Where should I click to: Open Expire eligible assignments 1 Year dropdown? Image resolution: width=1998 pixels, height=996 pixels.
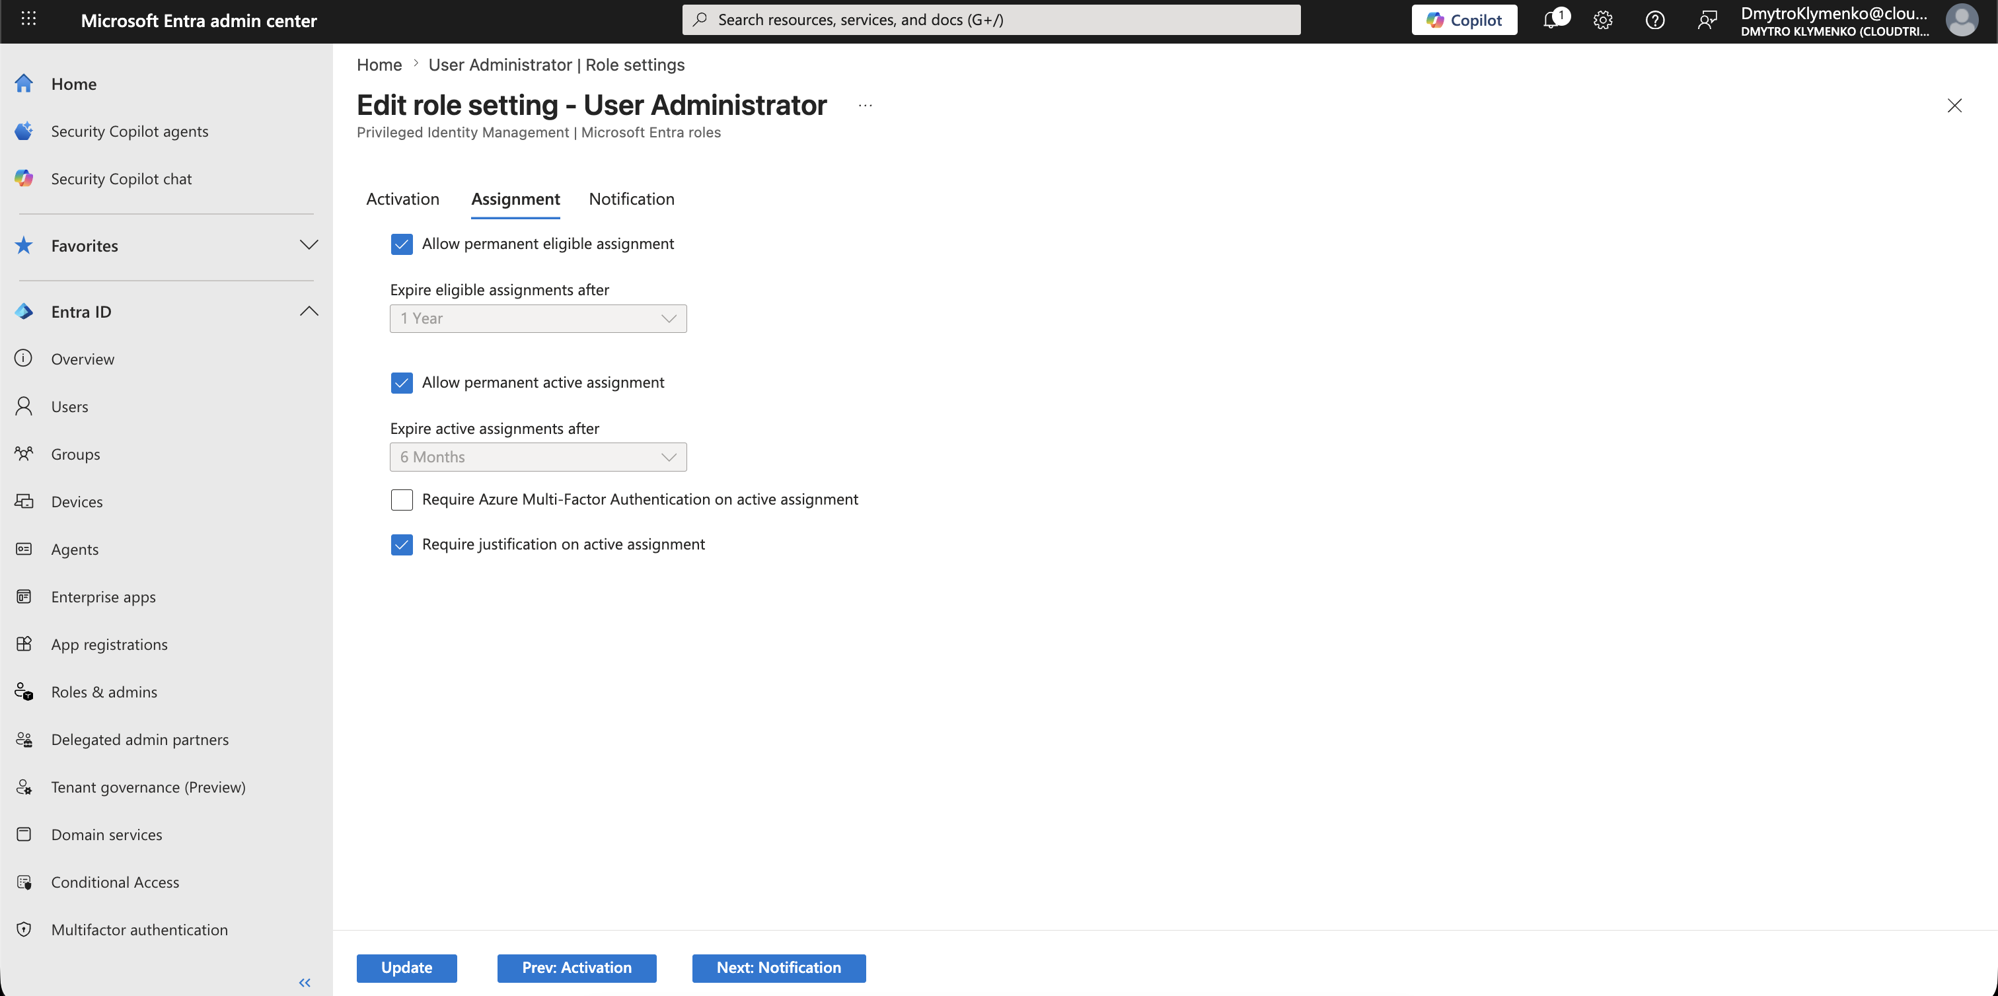coord(538,318)
